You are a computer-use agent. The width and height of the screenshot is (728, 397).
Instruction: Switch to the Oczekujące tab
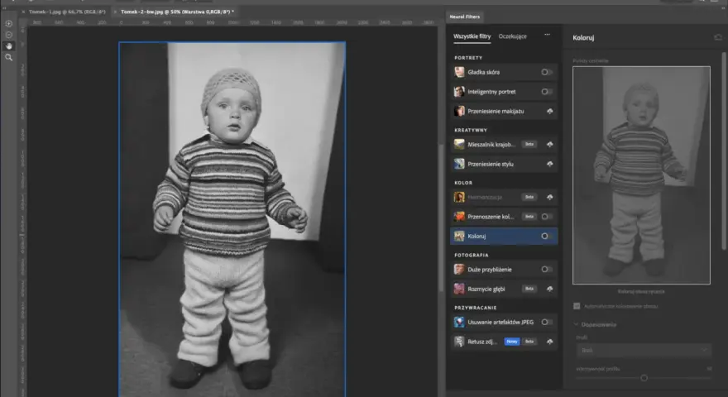click(513, 36)
